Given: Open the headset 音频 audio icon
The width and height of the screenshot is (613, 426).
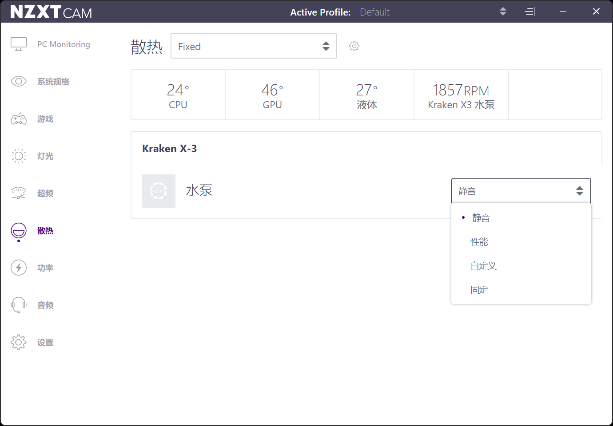Looking at the screenshot, I should [19, 305].
